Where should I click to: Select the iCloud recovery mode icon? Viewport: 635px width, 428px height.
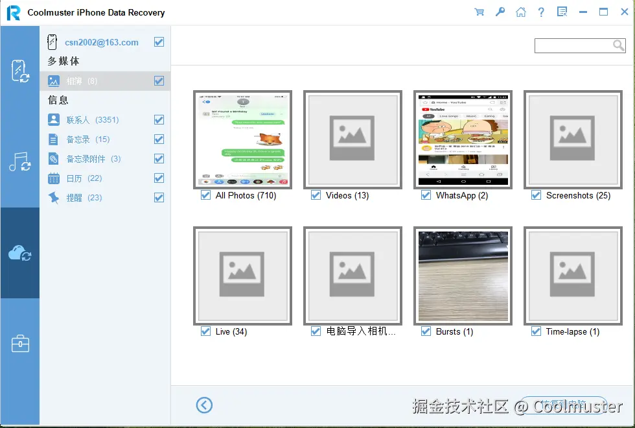[x=19, y=253]
